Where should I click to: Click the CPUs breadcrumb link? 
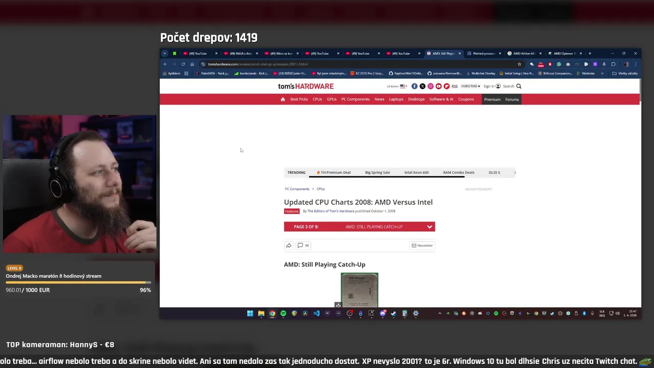tap(320, 189)
